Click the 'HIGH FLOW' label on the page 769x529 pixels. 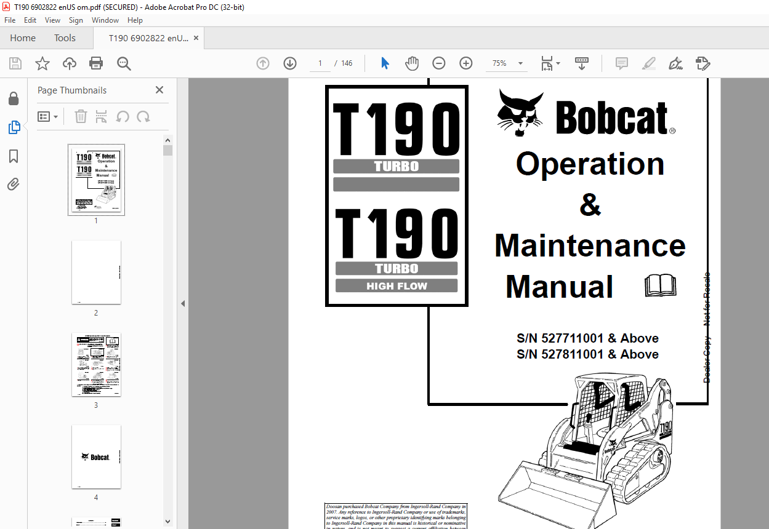click(x=397, y=286)
